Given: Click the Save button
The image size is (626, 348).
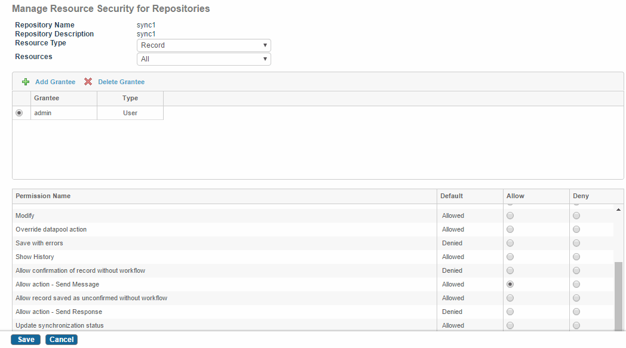Looking at the screenshot, I should click(26, 340).
